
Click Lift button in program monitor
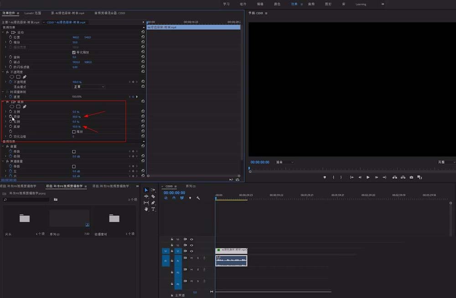394,177
